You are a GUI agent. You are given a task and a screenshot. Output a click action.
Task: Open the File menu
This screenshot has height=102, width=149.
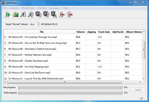(5, 8)
